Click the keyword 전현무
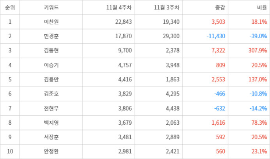 click(x=52, y=108)
